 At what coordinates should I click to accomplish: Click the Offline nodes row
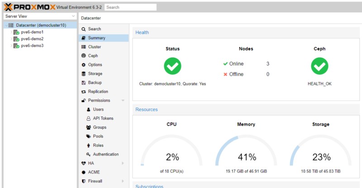coord(246,74)
